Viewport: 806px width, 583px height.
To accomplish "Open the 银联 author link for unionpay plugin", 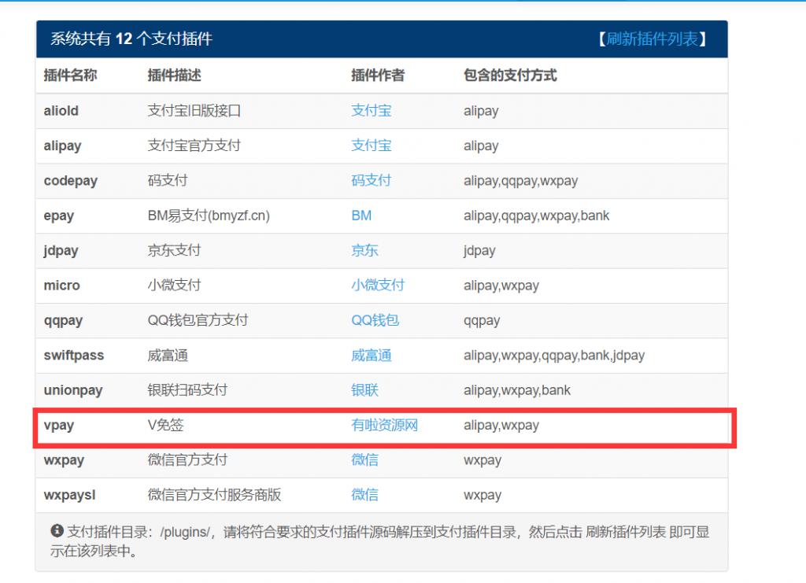I will coord(364,390).
